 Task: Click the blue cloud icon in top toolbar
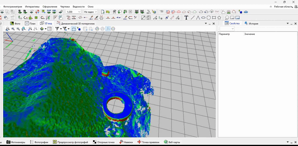point(246,12)
